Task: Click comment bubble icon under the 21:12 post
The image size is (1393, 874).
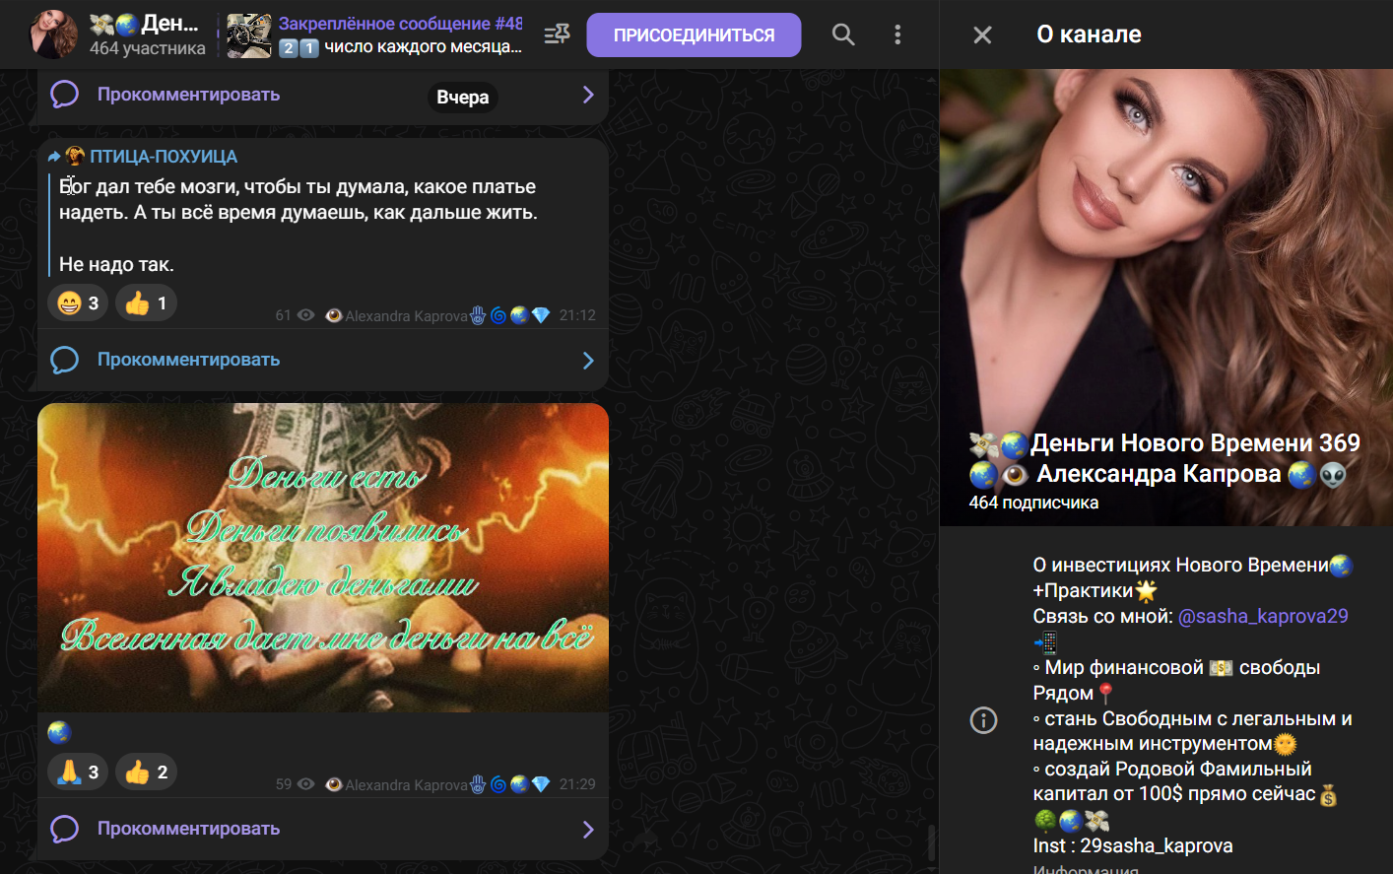Action: pos(64,360)
